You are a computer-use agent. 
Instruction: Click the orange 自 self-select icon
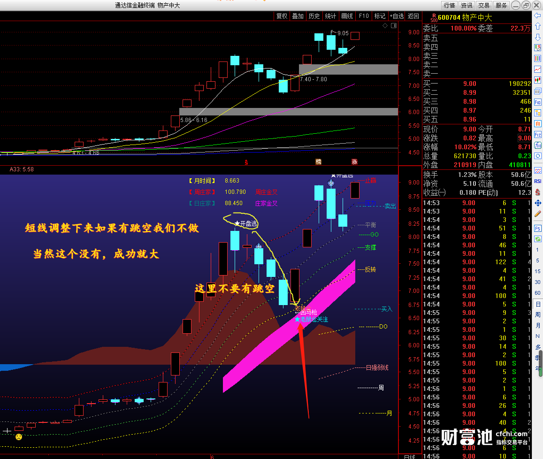pos(537,124)
